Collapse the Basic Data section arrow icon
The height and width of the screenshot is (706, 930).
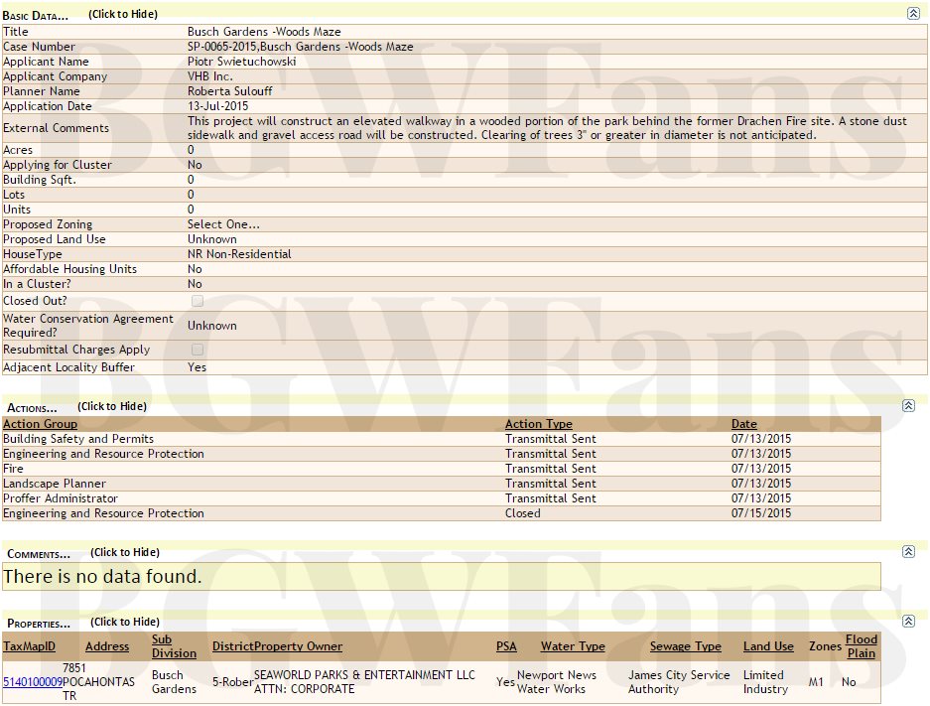[x=913, y=14]
